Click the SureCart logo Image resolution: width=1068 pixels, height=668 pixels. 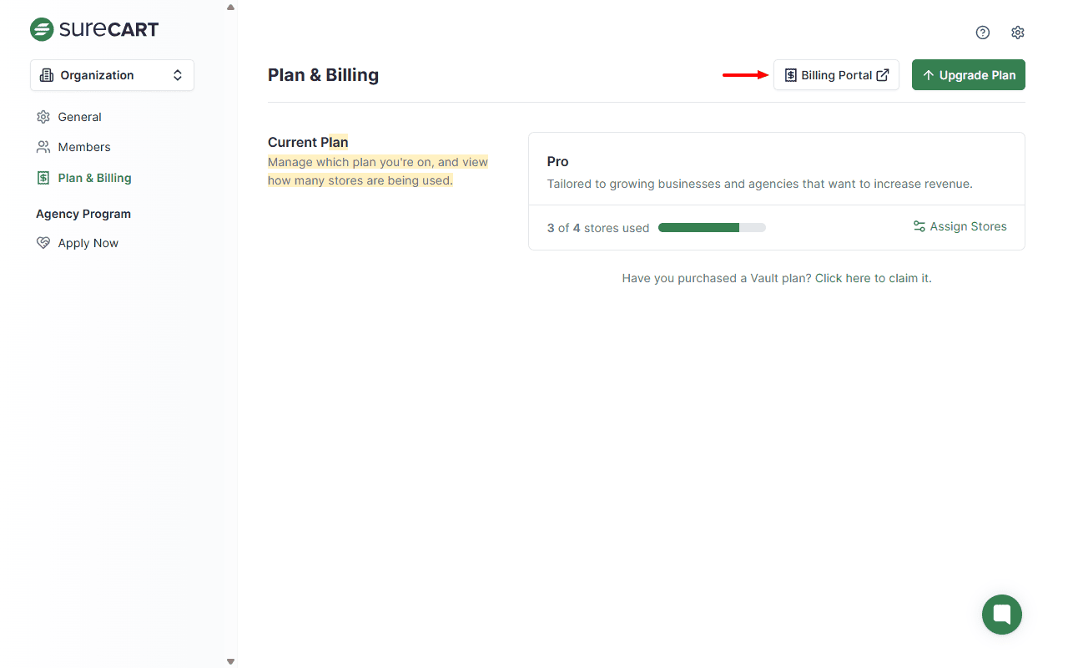click(94, 29)
